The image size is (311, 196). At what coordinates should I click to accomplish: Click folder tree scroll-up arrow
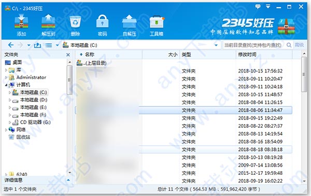pyautogui.click(x=69, y=62)
